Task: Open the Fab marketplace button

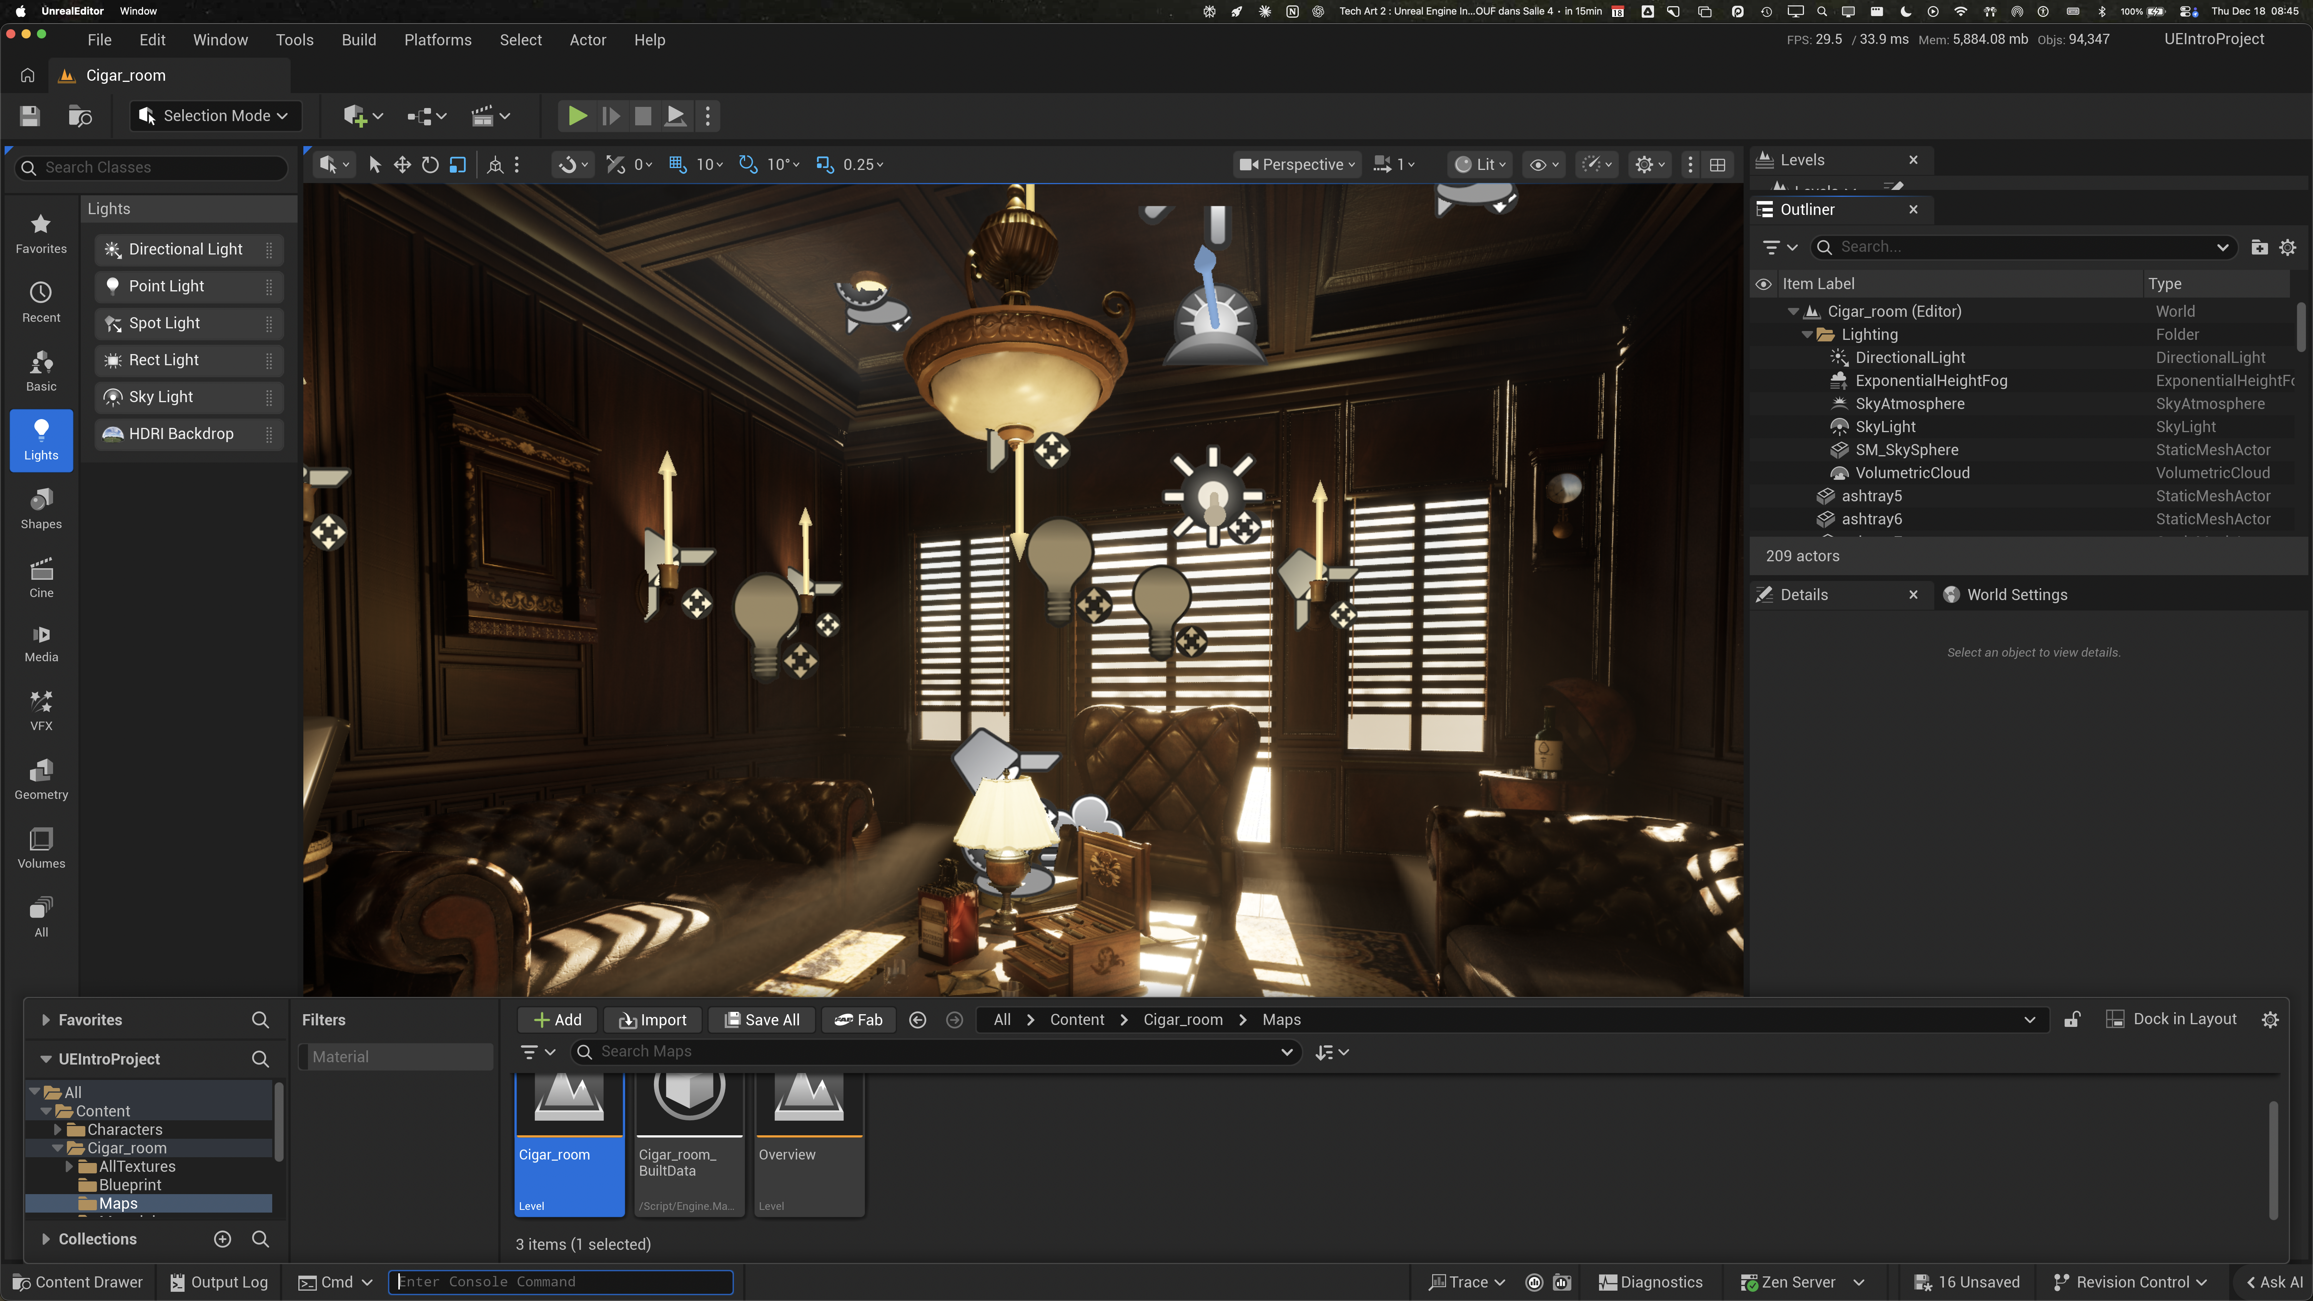Action: (x=859, y=1020)
